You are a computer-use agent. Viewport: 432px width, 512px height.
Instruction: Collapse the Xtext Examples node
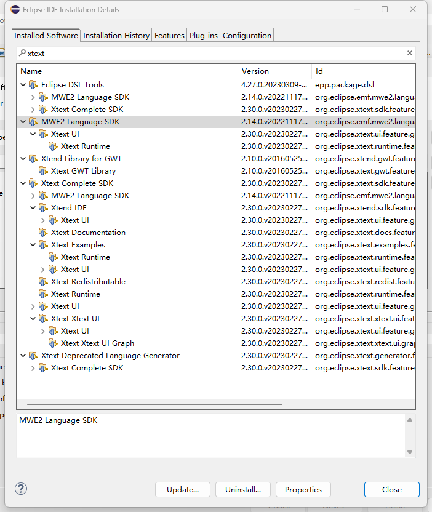click(x=33, y=245)
